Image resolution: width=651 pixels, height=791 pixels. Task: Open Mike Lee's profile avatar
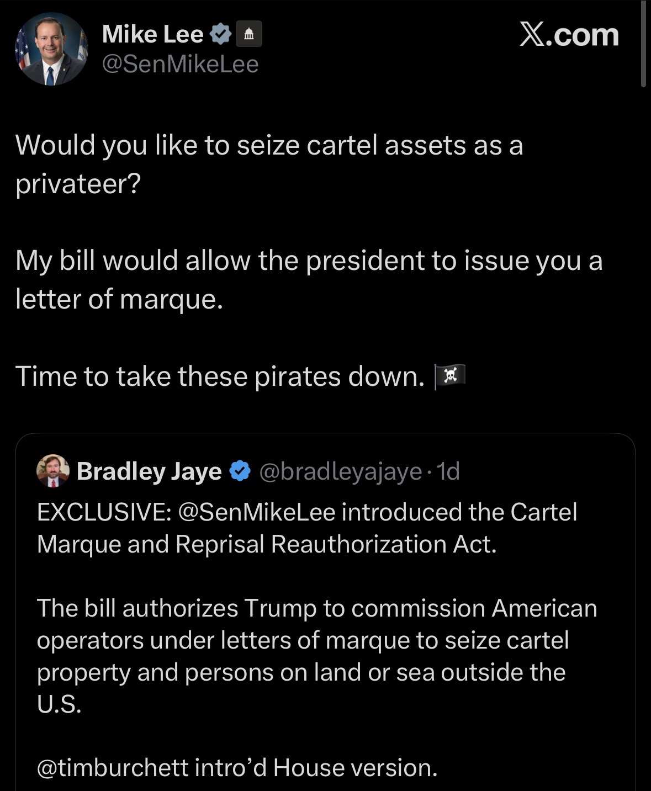(x=51, y=49)
